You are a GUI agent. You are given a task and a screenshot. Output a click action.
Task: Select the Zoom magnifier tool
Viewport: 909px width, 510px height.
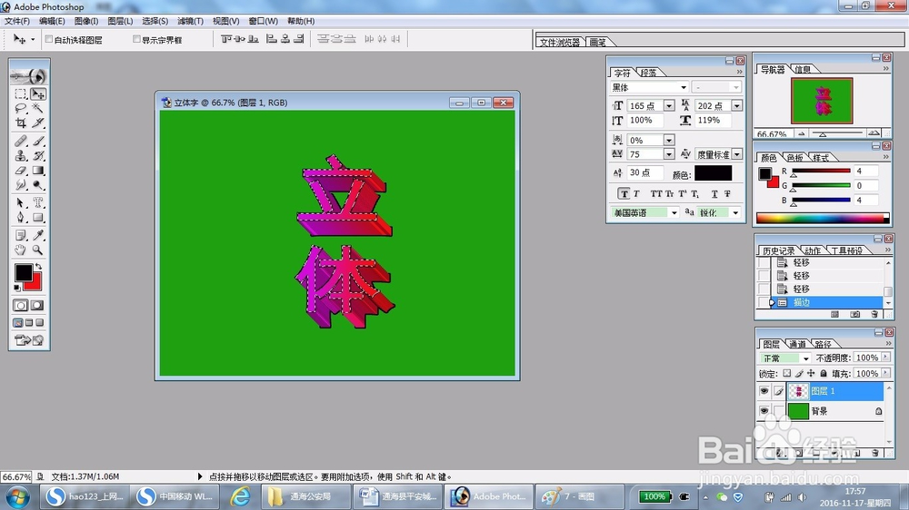click(x=38, y=250)
